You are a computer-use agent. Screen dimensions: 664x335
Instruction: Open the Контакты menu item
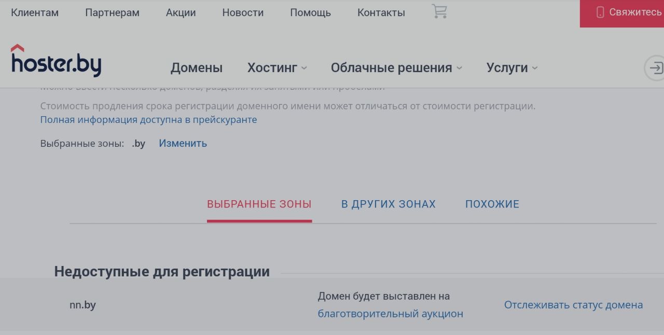381,12
